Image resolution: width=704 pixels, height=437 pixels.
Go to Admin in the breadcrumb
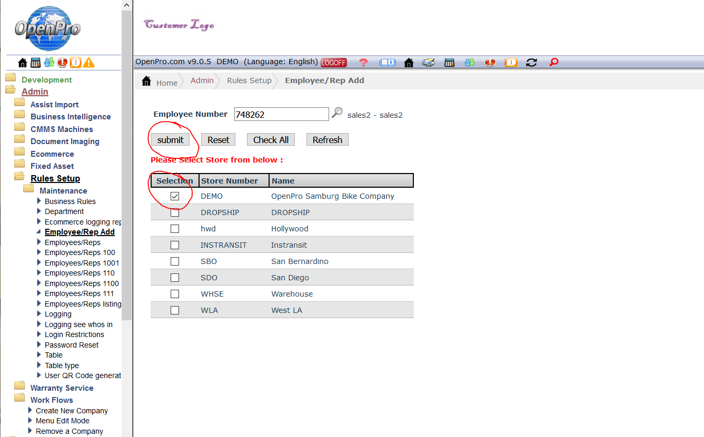point(202,80)
